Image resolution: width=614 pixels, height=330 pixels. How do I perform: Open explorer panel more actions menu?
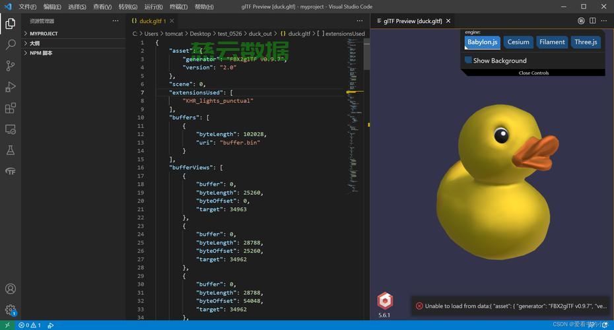pos(115,20)
